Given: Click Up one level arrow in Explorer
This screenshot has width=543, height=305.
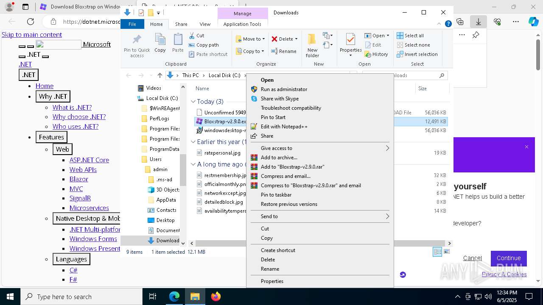Looking at the screenshot, I should 160,75.
